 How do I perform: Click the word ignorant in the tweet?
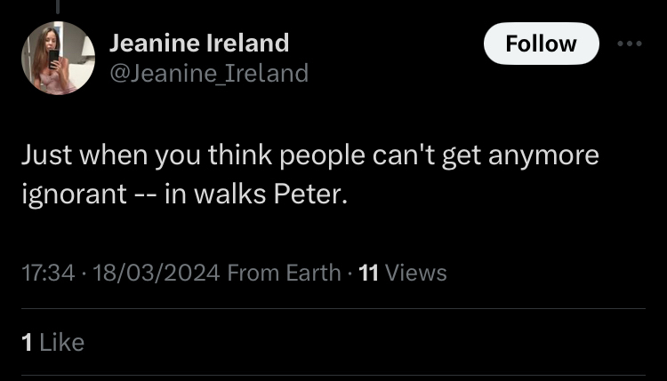click(x=74, y=194)
